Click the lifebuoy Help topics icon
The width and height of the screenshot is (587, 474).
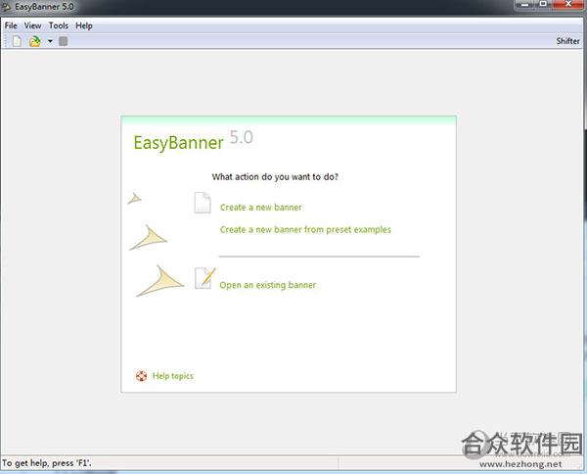click(141, 376)
